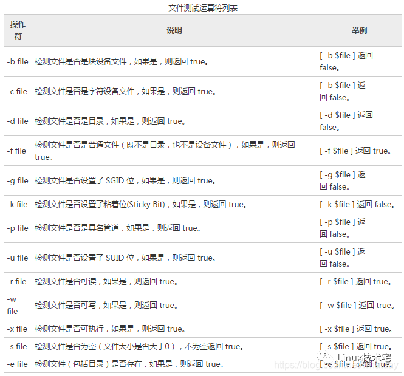The width and height of the screenshot is (404, 376).
Task: Select the -c file operator cell
Action: pos(18,91)
